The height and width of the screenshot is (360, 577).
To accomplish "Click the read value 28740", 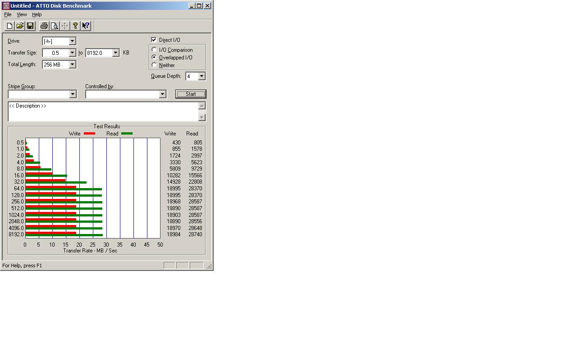I will (x=195, y=234).
